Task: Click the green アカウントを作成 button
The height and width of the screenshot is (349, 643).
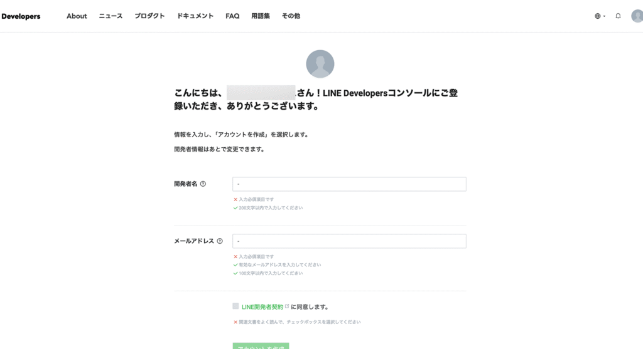Action: pos(261,346)
